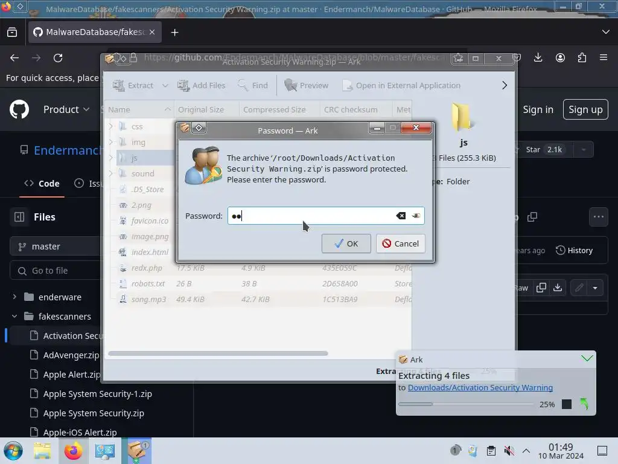Download raw file icon on GitHub
Viewport: 618px width, 464px height.
coord(558,288)
